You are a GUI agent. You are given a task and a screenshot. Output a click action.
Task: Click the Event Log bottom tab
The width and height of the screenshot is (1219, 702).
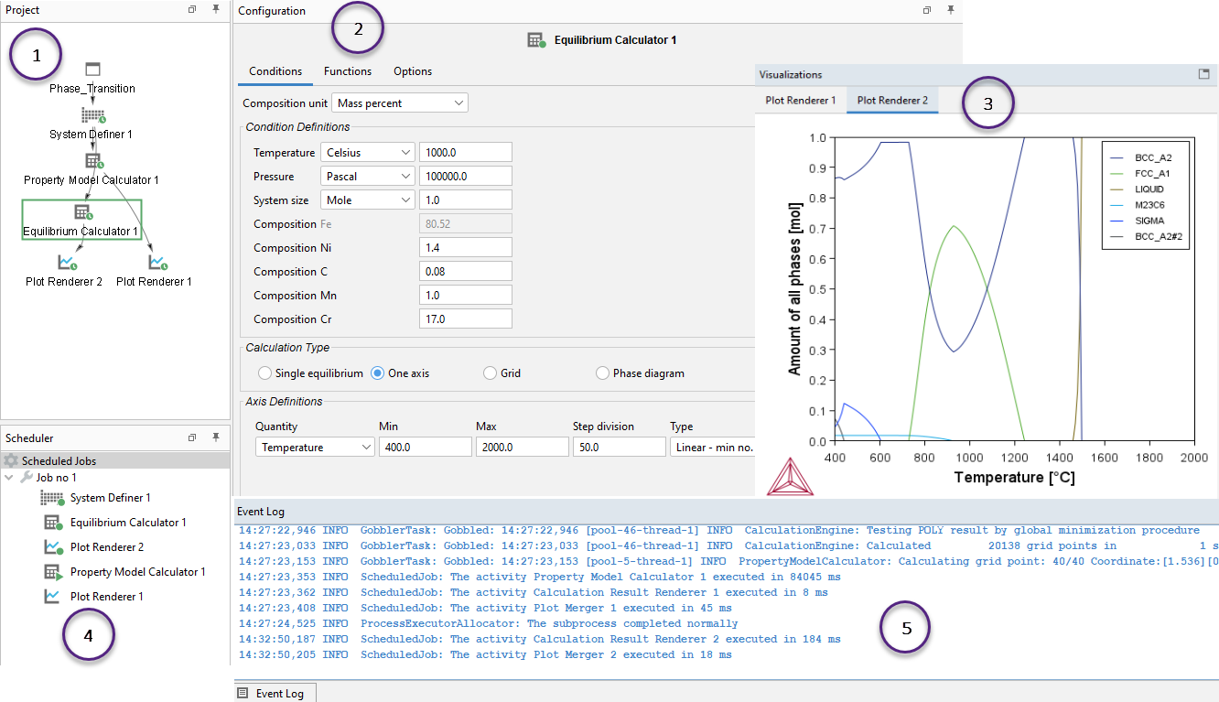point(275,693)
